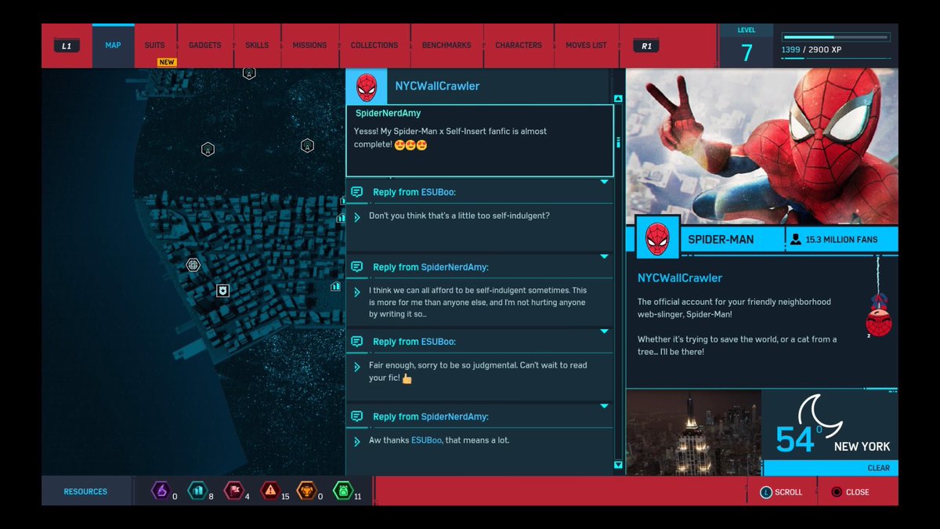The height and width of the screenshot is (529, 940).
Task: Collapse the SpiderNerdAmy 'I think we can all' reply arrow
Action: tap(604, 256)
